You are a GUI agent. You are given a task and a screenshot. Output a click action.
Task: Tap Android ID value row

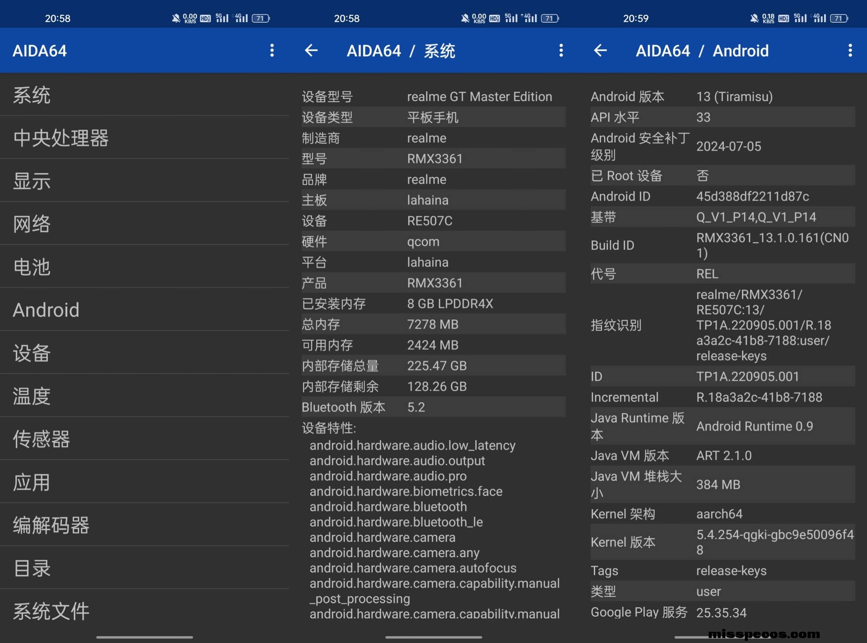[x=752, y=197]
